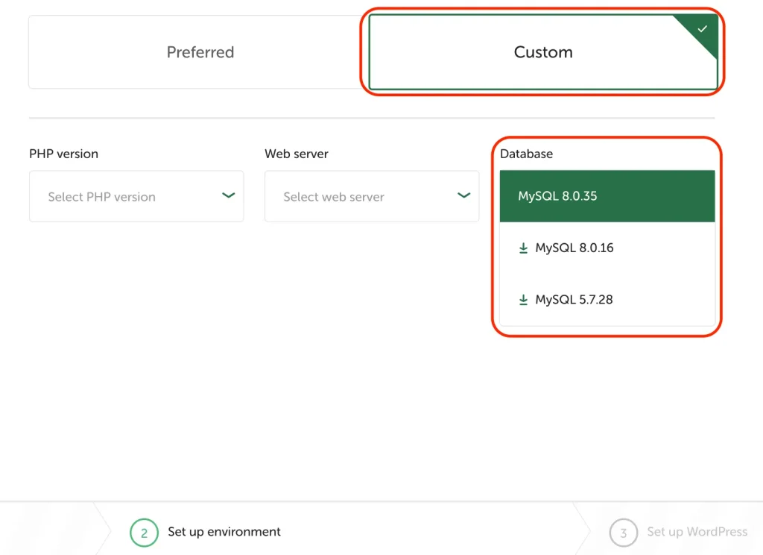
Task: Click the Database field label
Action: tap(526, 154)
